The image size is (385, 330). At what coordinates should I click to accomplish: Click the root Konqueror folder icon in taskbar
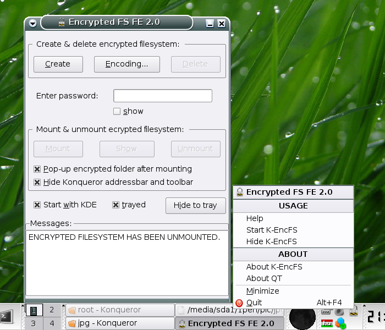click(x=72, y=310)
